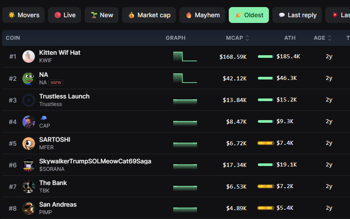
Task: Select the Oldest tab
Action: [249, 15]
